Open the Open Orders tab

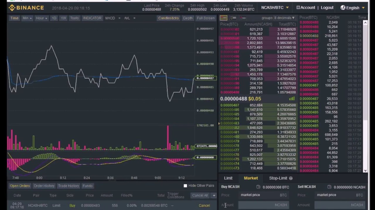point(20,186)
